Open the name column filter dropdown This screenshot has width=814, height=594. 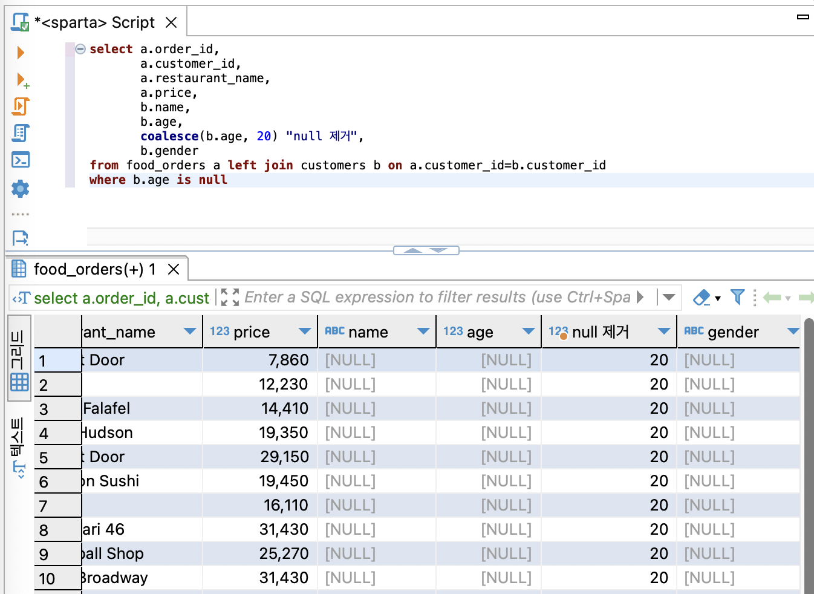coord(423,331)
